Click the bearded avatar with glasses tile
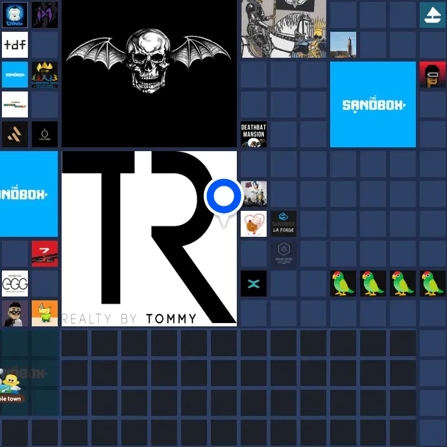Image resolution: width=447 pixels, height=447 pixels. 15,313
